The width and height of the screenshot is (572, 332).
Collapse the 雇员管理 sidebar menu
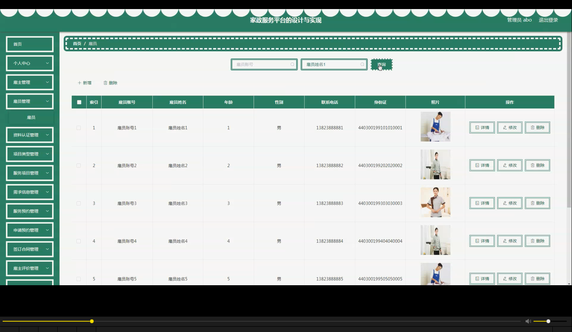click(30, 101)
